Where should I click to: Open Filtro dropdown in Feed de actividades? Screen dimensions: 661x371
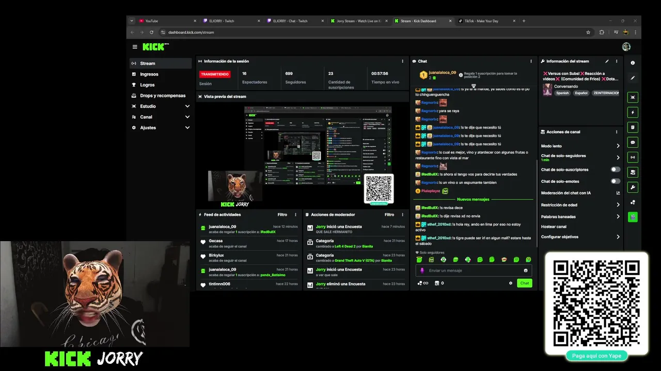[x=282, y=215]
